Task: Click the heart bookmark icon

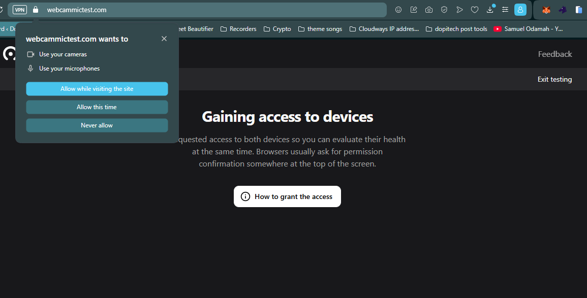Action: point(475,10)
